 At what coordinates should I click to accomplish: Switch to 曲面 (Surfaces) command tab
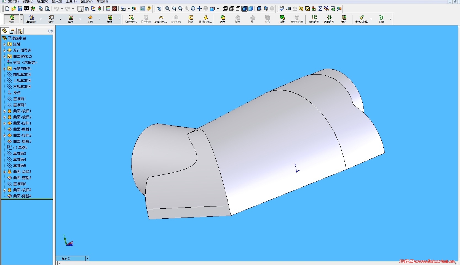pyautogui.click(x=90, y=19)
